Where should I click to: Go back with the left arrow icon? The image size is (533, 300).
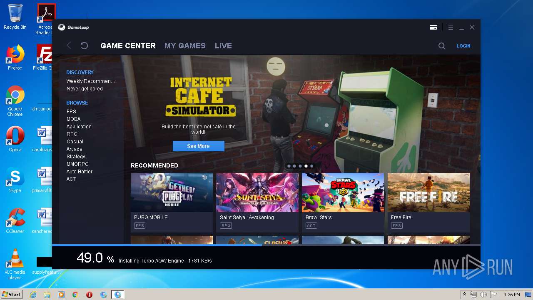(69, 45)
